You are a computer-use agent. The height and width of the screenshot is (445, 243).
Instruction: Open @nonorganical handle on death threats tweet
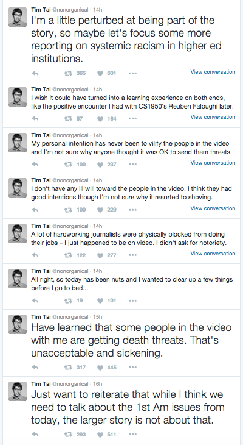pyautogui.click(x=70, y=317)
